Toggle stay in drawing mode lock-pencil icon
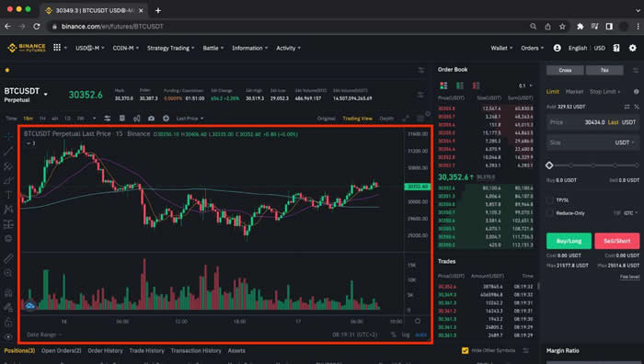644x364 pixels. tap(8, 307)
